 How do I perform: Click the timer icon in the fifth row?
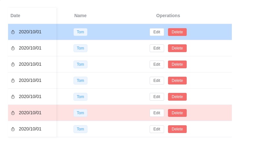pyautogui.click(x=13, y=97)
